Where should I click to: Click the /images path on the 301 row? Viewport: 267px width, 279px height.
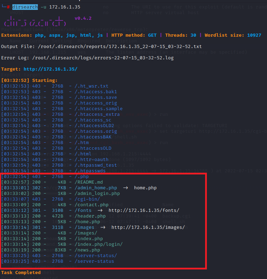[85, 227]
